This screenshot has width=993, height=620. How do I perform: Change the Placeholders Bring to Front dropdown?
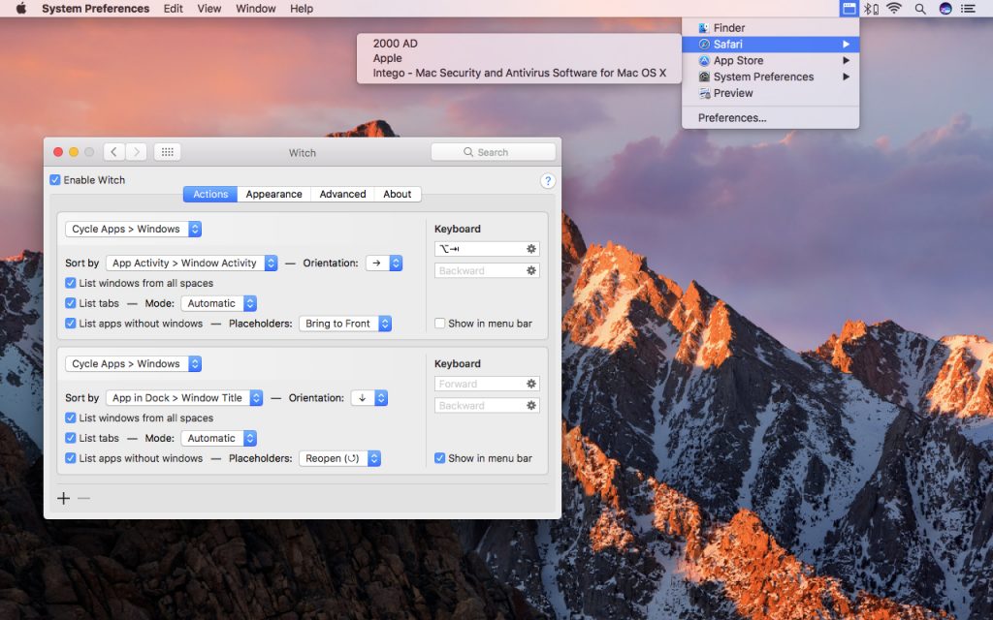345,324
